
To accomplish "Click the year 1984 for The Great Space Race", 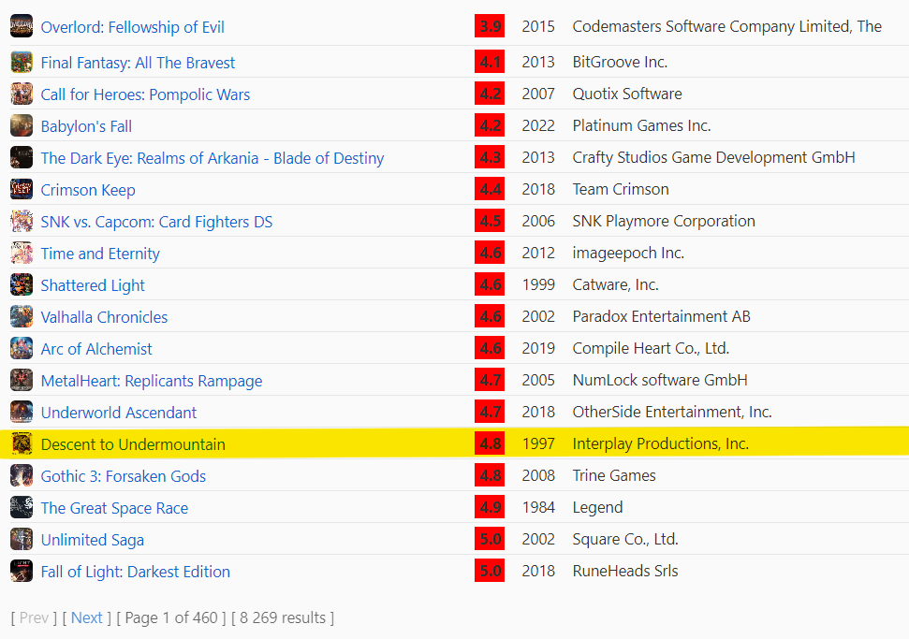I will pos(538,507).
